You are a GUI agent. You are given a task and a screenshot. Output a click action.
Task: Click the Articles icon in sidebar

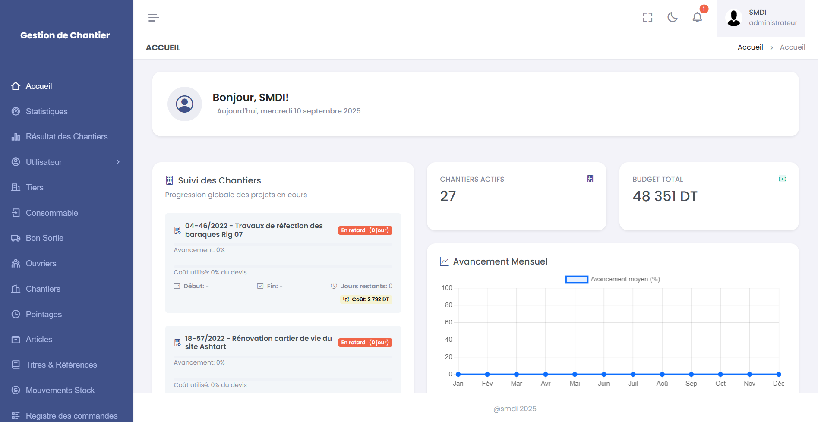16,340
